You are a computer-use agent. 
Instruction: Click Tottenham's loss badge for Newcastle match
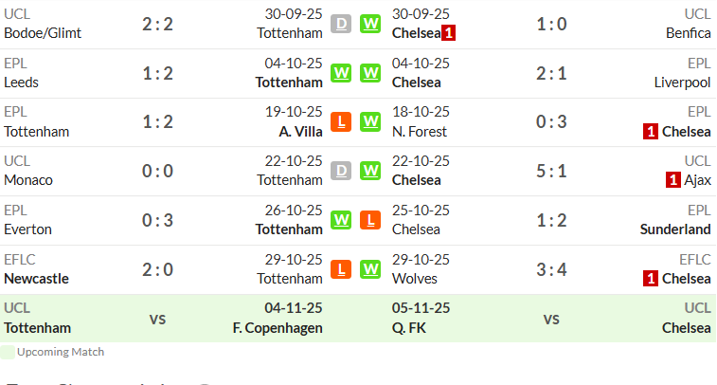pos(341,269)
